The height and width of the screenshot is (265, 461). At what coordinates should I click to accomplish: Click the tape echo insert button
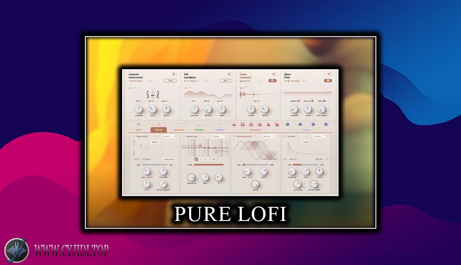point(155,142)
